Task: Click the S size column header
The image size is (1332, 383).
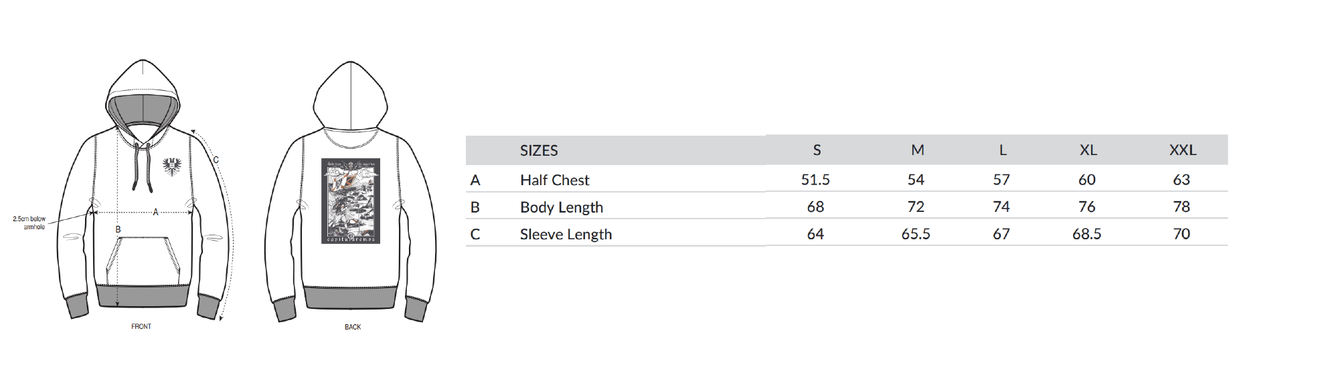Action: coord(817,150)
